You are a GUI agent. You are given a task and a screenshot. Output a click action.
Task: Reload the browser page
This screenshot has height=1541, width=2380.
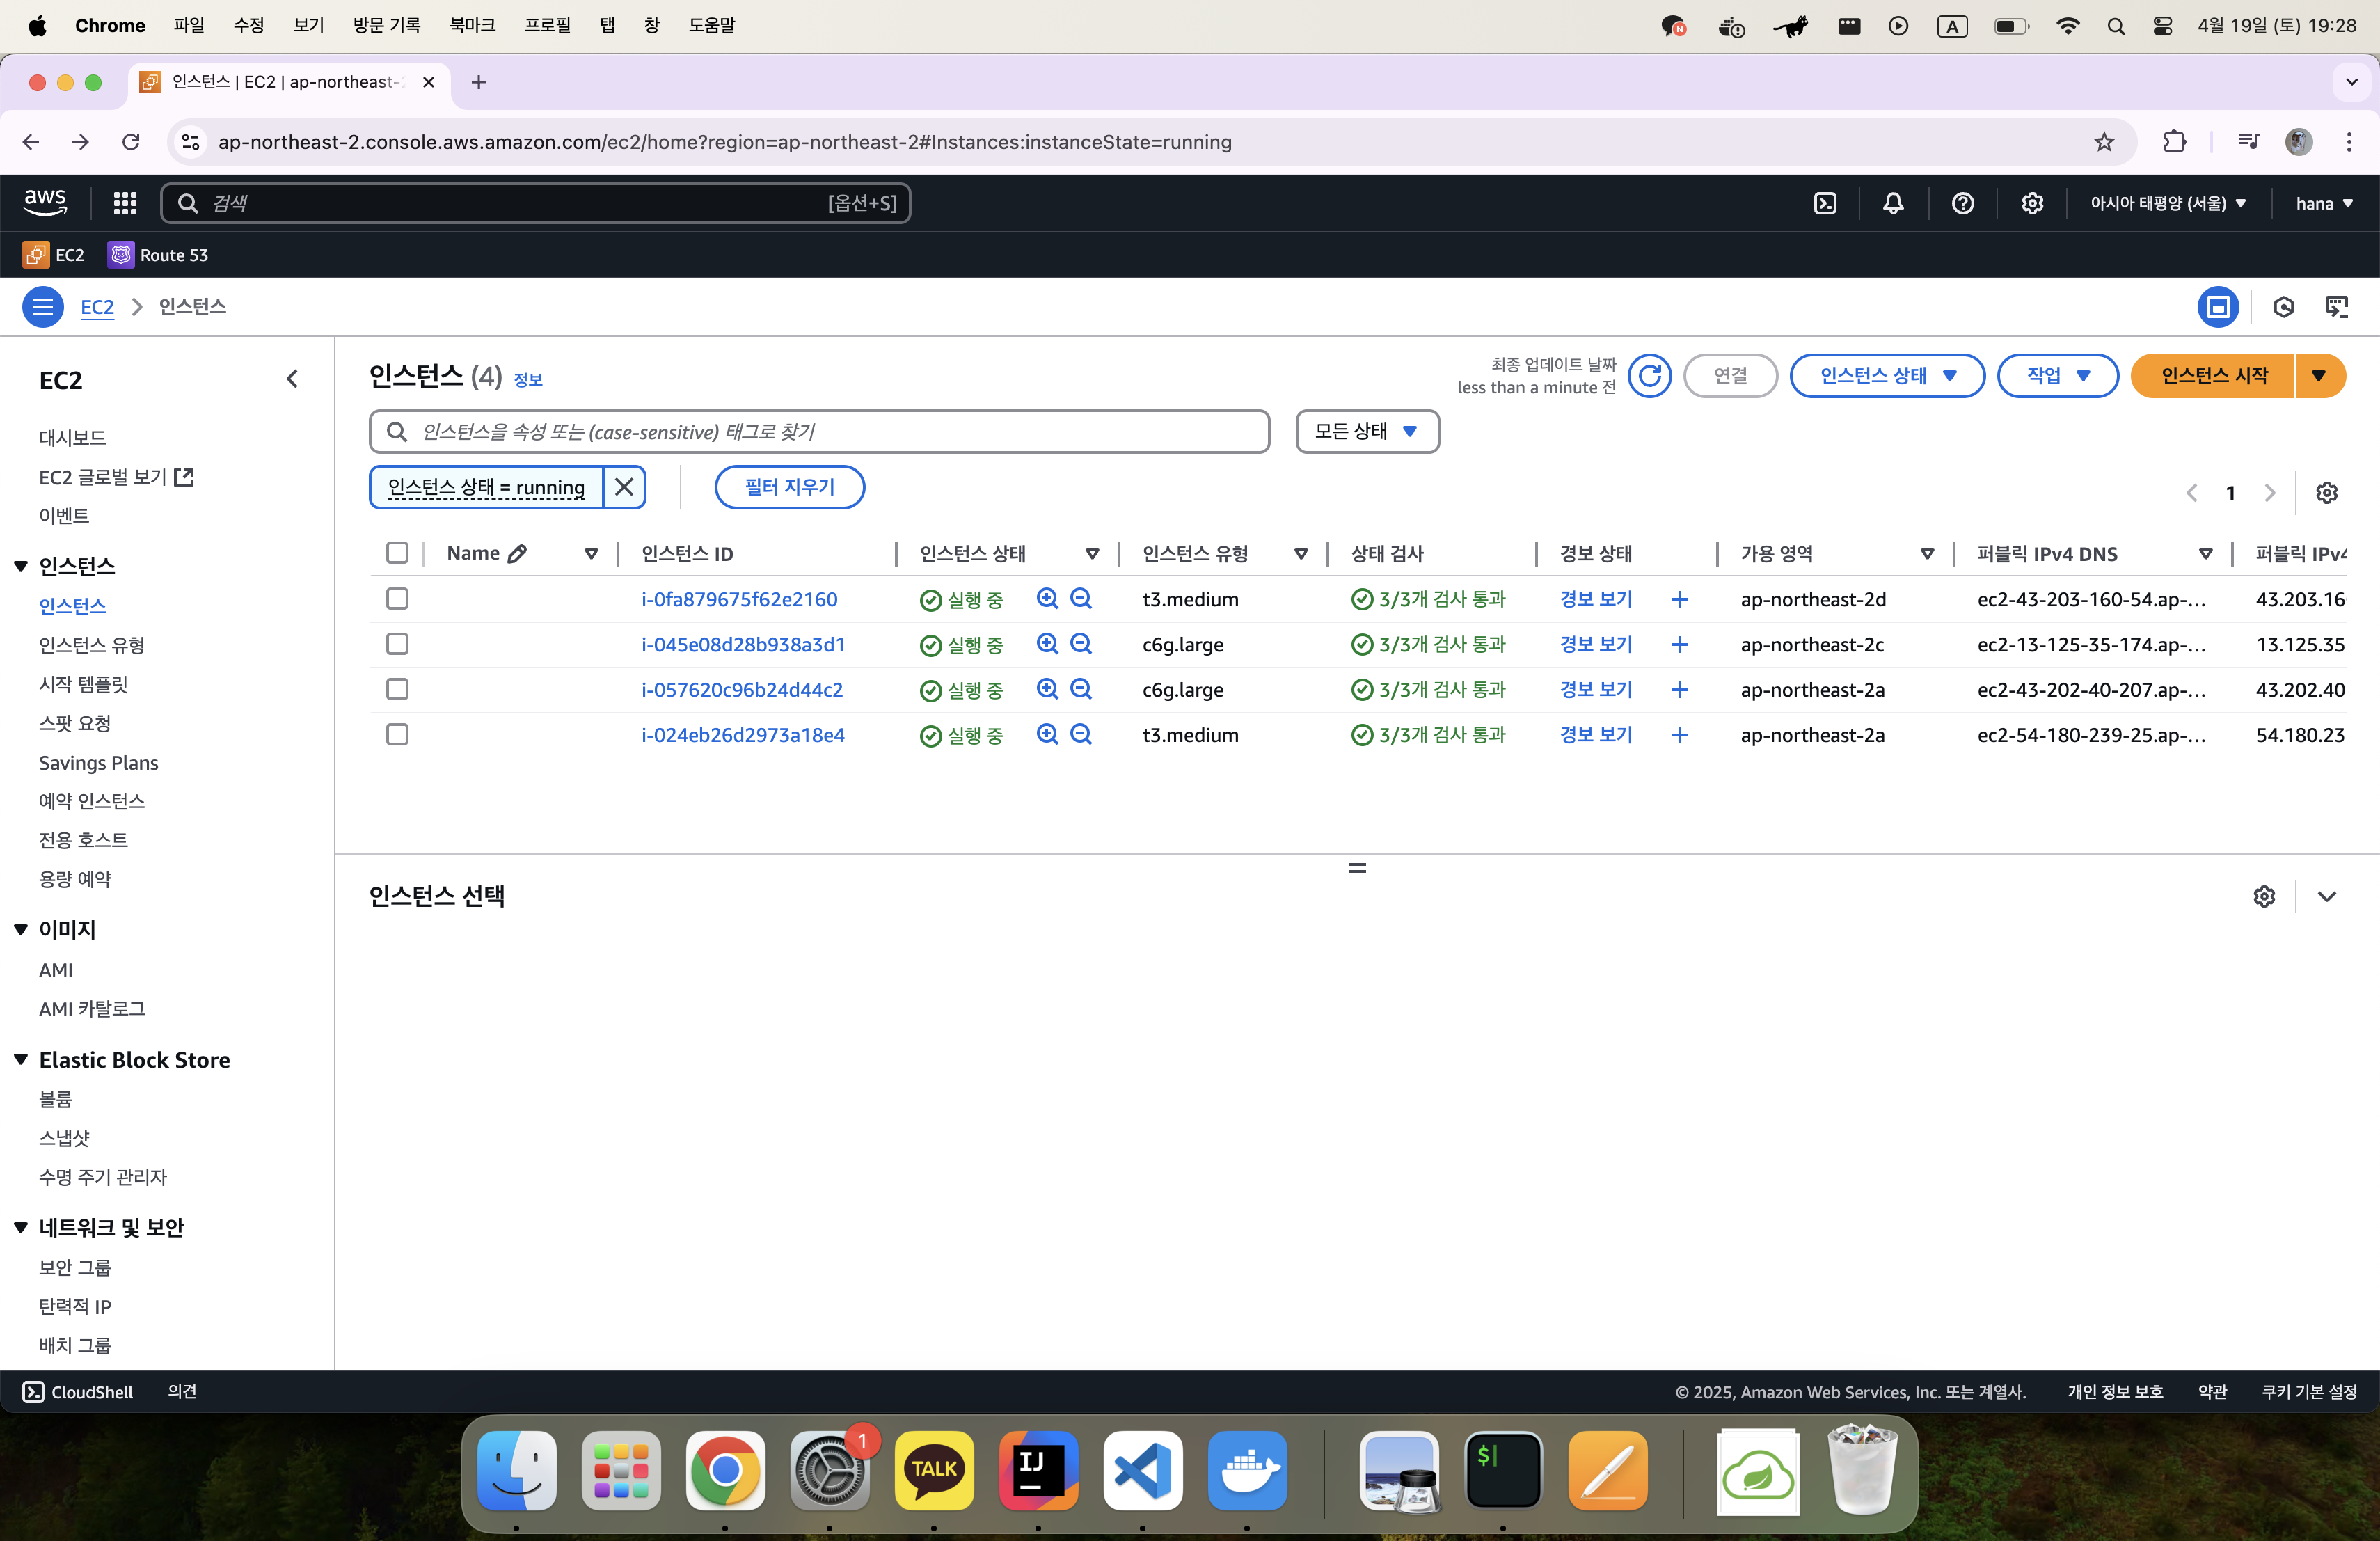[131, 142]
